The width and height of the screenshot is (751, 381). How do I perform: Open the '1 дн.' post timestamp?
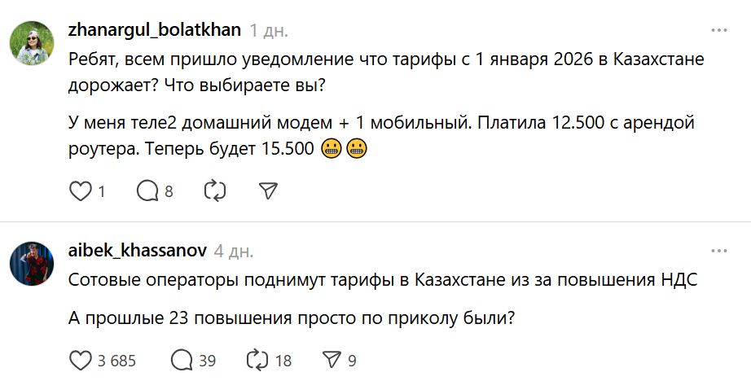coord(269,31)
